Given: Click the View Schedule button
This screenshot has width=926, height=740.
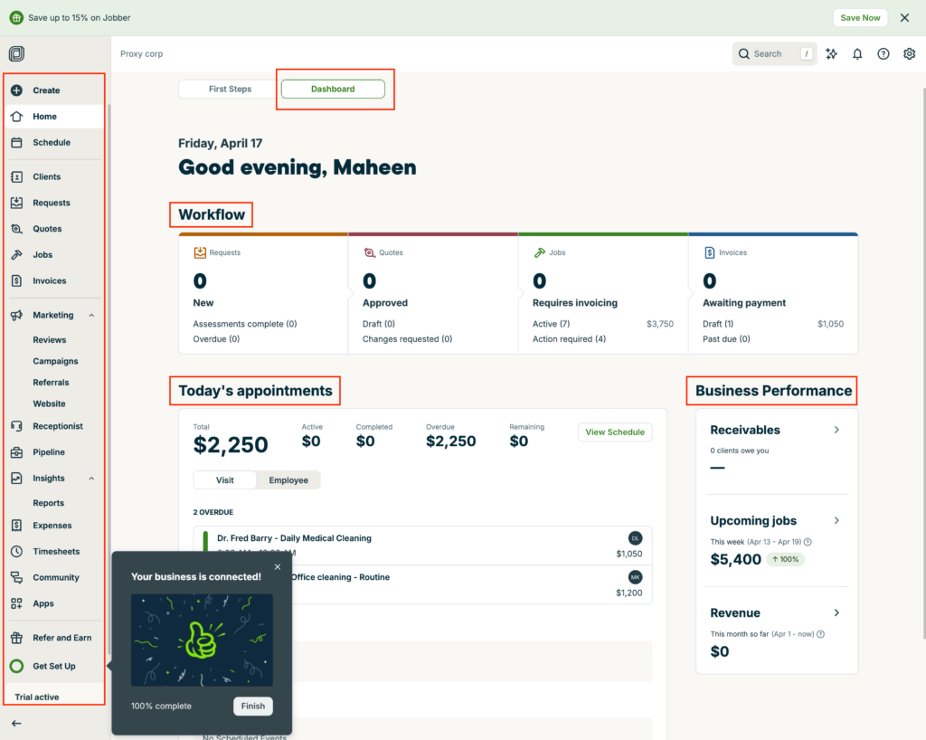Looking at the screenshot, I should point(615,432).
